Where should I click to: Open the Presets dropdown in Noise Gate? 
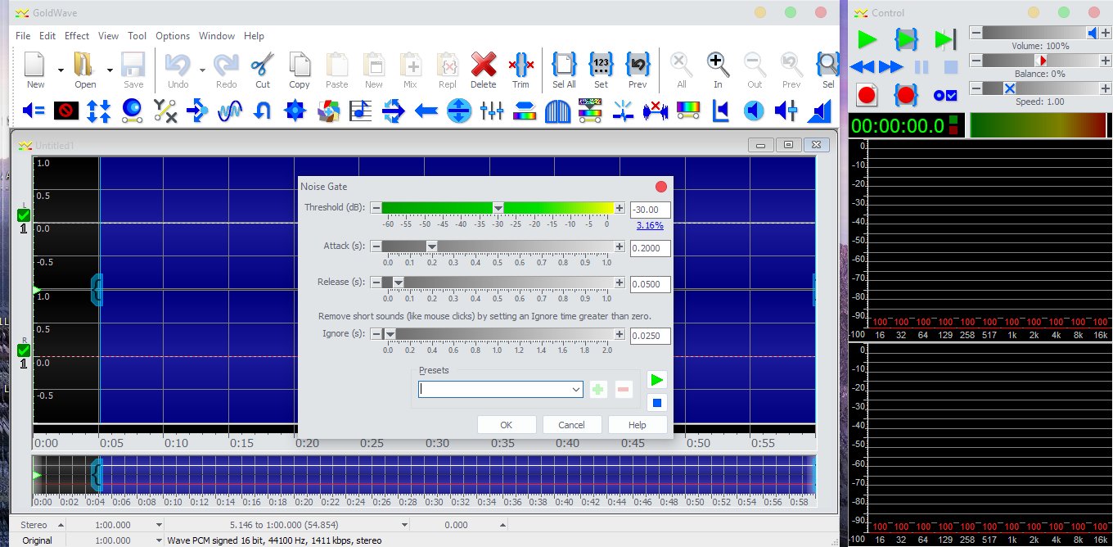575,389
